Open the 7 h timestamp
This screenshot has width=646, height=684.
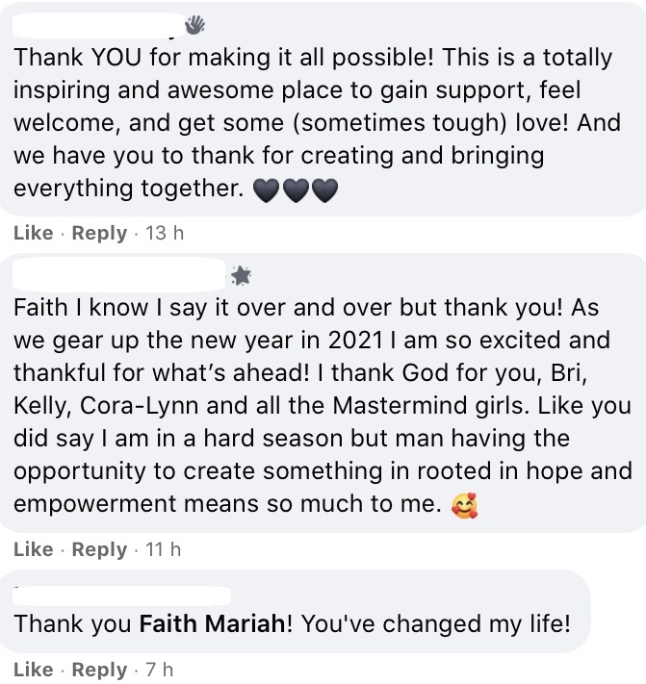pyautogui.click(x=159, y=670)
